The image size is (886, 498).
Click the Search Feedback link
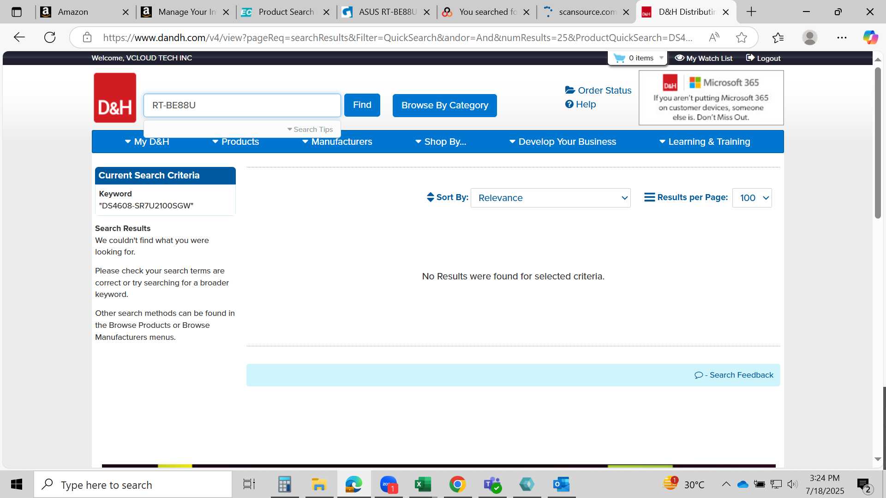(741, 375)
